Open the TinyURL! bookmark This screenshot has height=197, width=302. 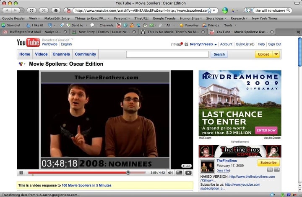(x=141, y=18)
